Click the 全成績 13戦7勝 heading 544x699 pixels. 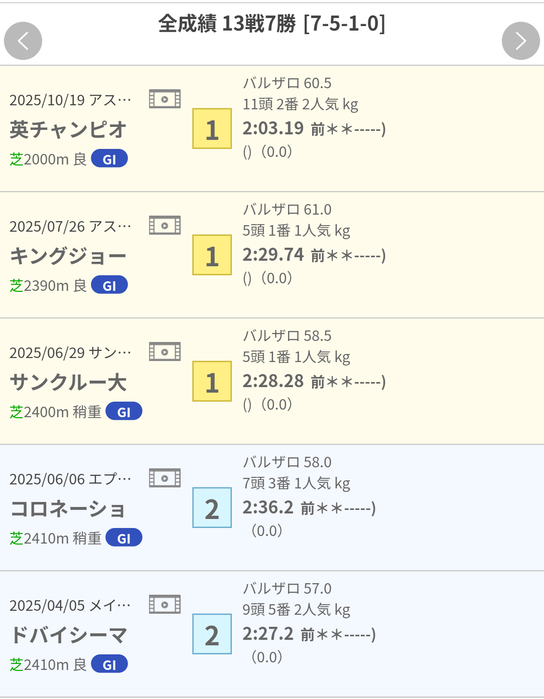point(271,23)
